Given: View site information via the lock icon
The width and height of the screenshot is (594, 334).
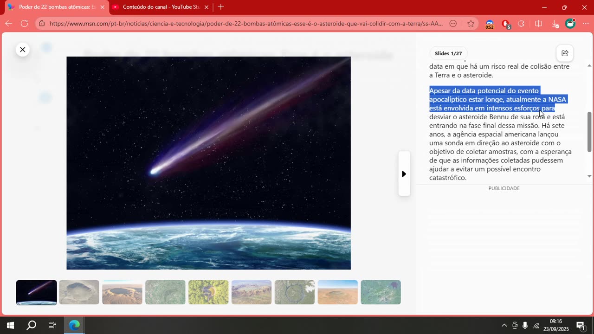Looking at the screenshot, I should (x=42, y=24).
